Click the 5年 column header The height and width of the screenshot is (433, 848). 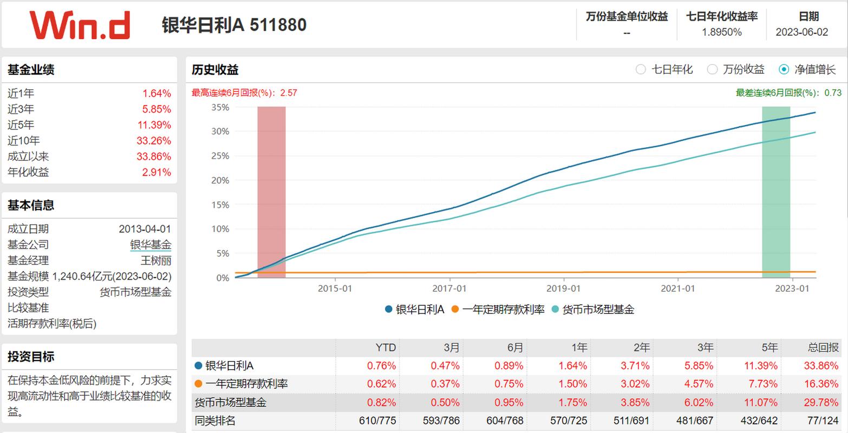(769, 347)
